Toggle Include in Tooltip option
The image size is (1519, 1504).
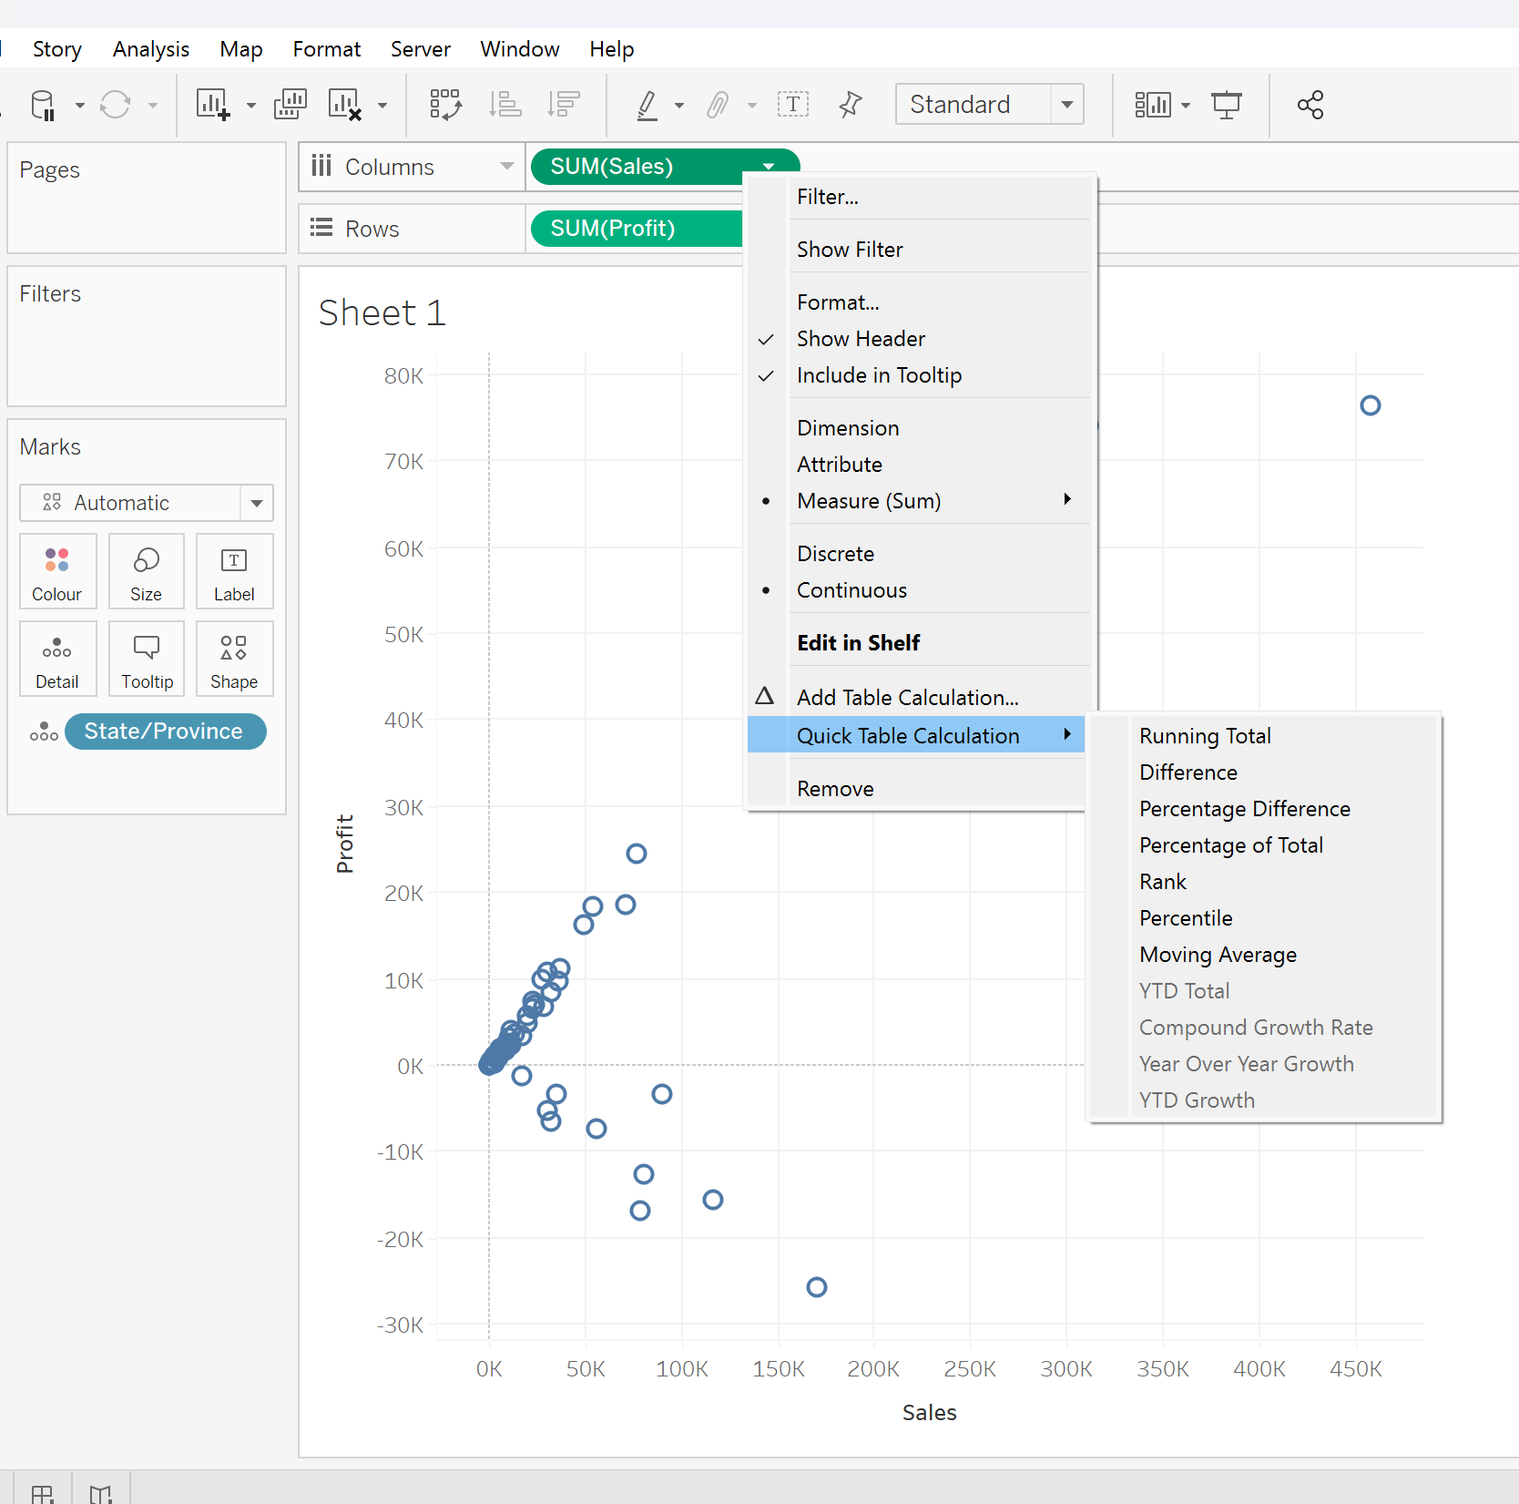coord(879,375)
